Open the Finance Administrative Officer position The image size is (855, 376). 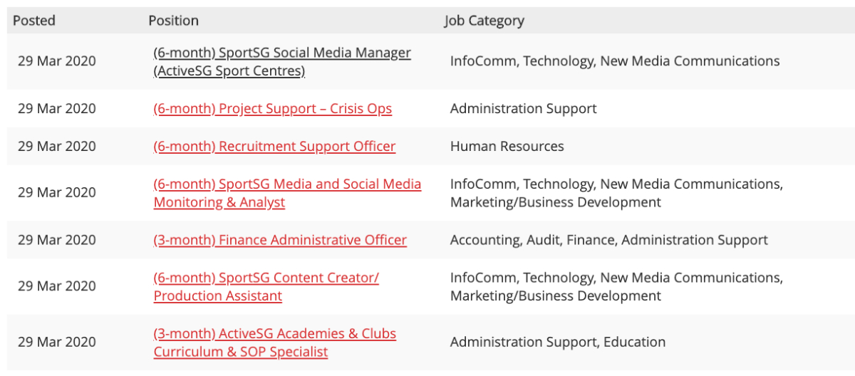click(x=280, y=241)
